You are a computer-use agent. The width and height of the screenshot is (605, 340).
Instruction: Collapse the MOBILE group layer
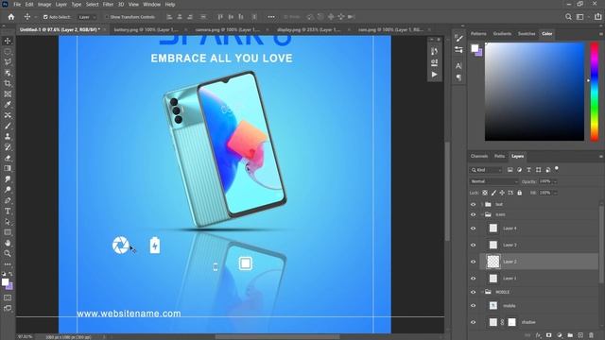482,292
